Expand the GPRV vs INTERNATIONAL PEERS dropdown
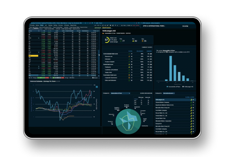This screenshot has width=226, height=157. click(x=154, y=26)
